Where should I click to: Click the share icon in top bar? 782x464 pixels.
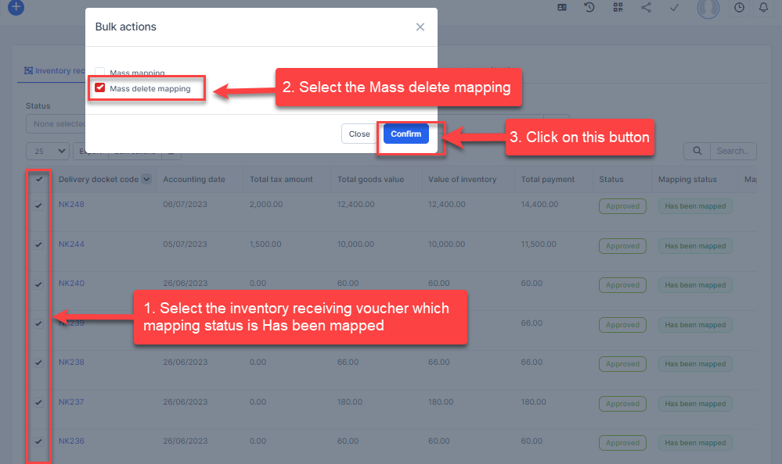point(646,8)
